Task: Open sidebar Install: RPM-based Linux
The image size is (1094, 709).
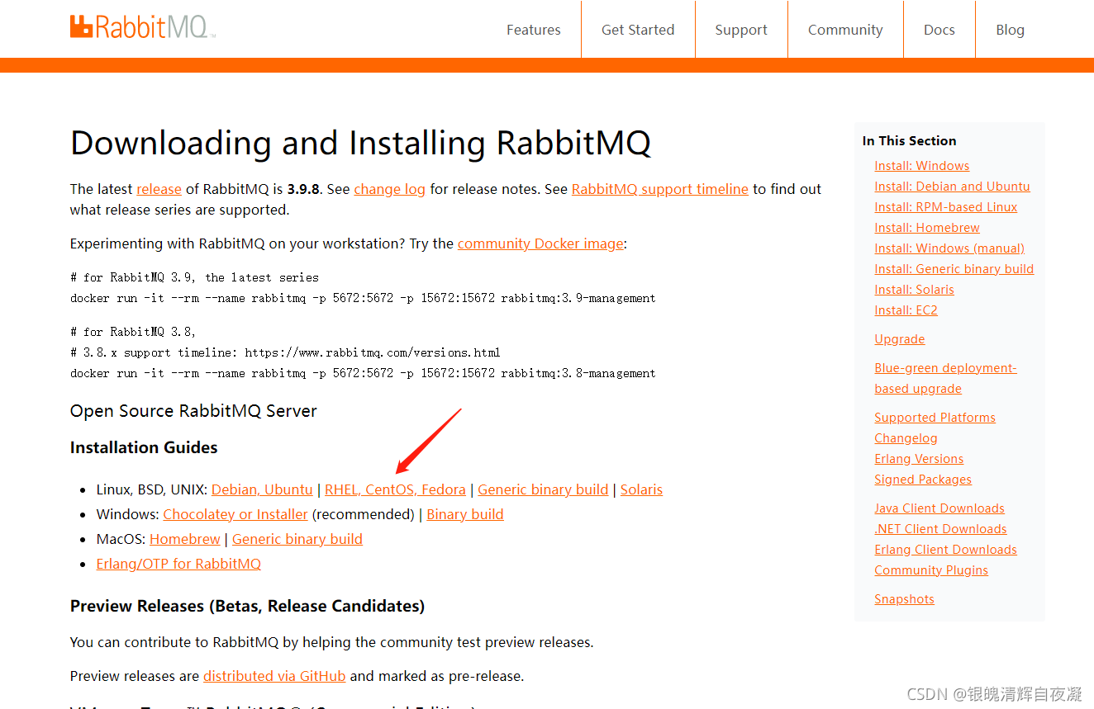Action: click(x=946, y=207)
